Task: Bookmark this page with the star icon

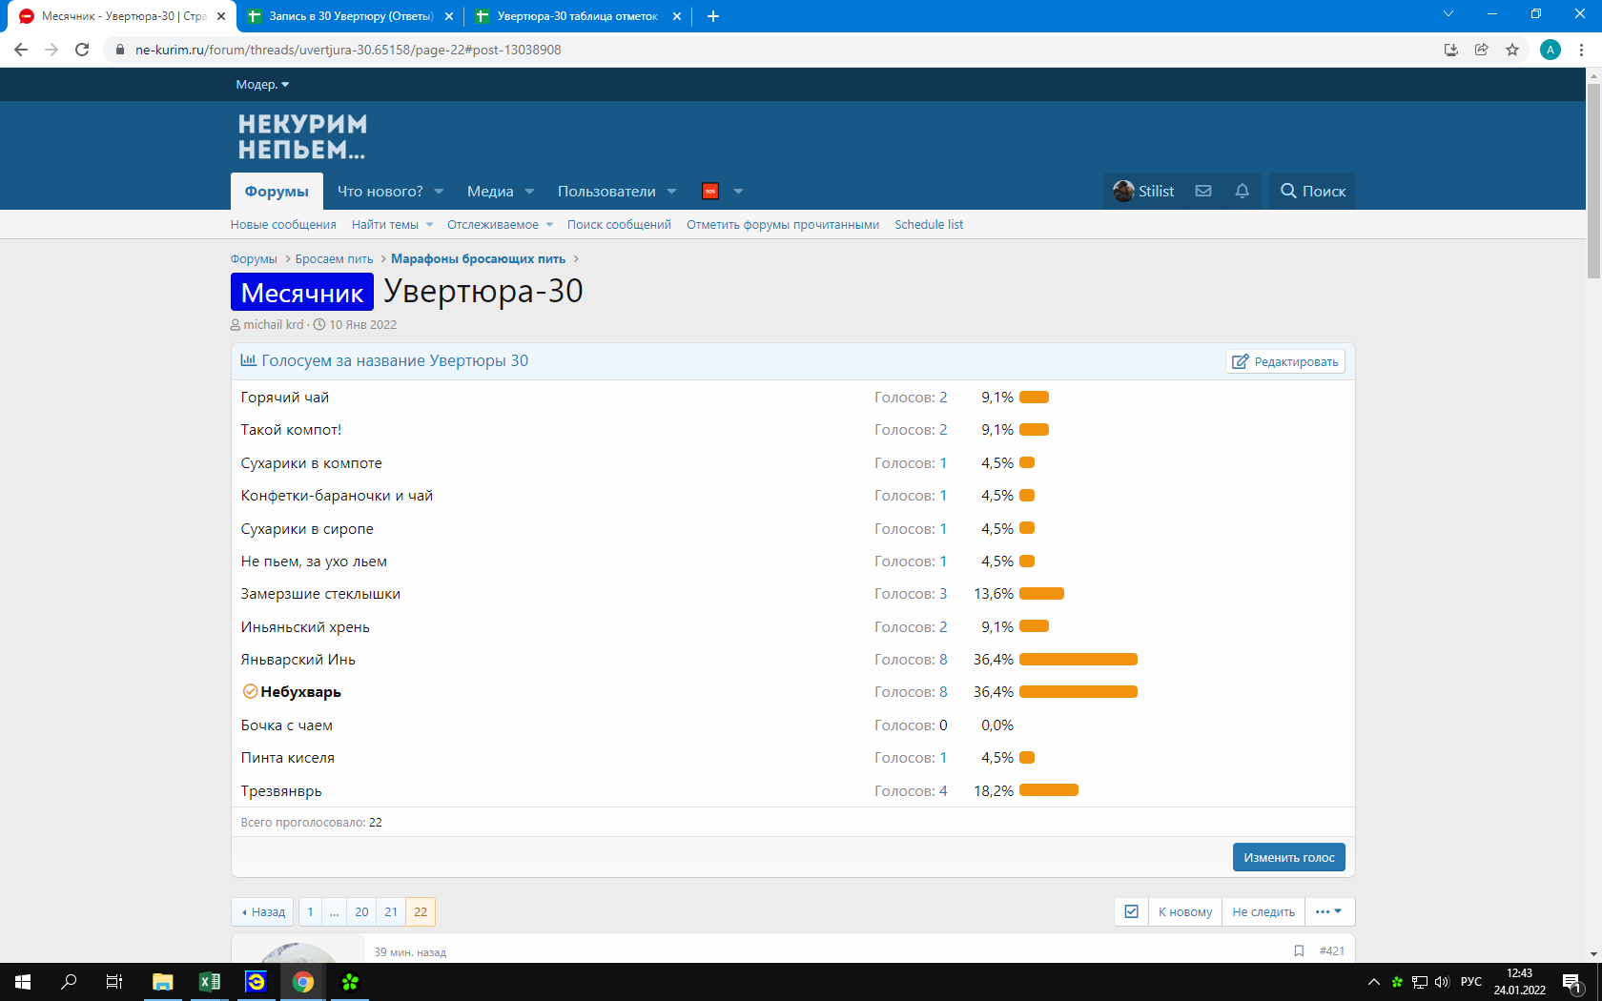Action: coord(1512,50)
